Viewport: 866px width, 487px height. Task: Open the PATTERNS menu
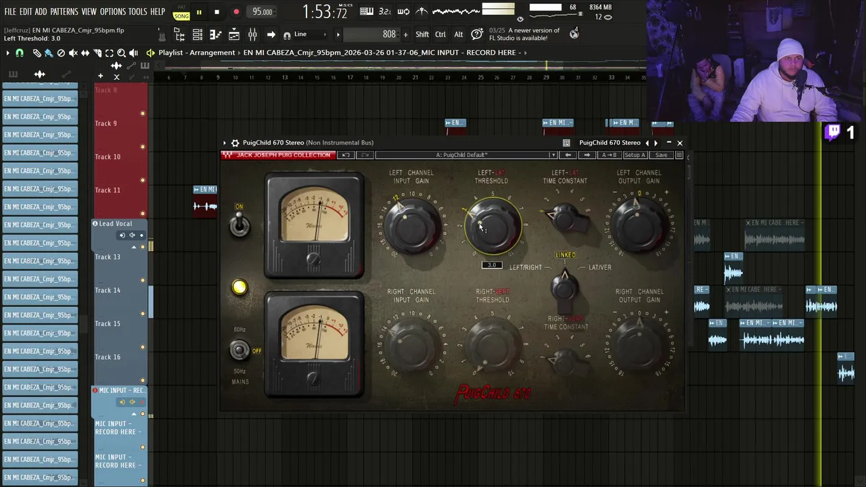click(64, 11)
